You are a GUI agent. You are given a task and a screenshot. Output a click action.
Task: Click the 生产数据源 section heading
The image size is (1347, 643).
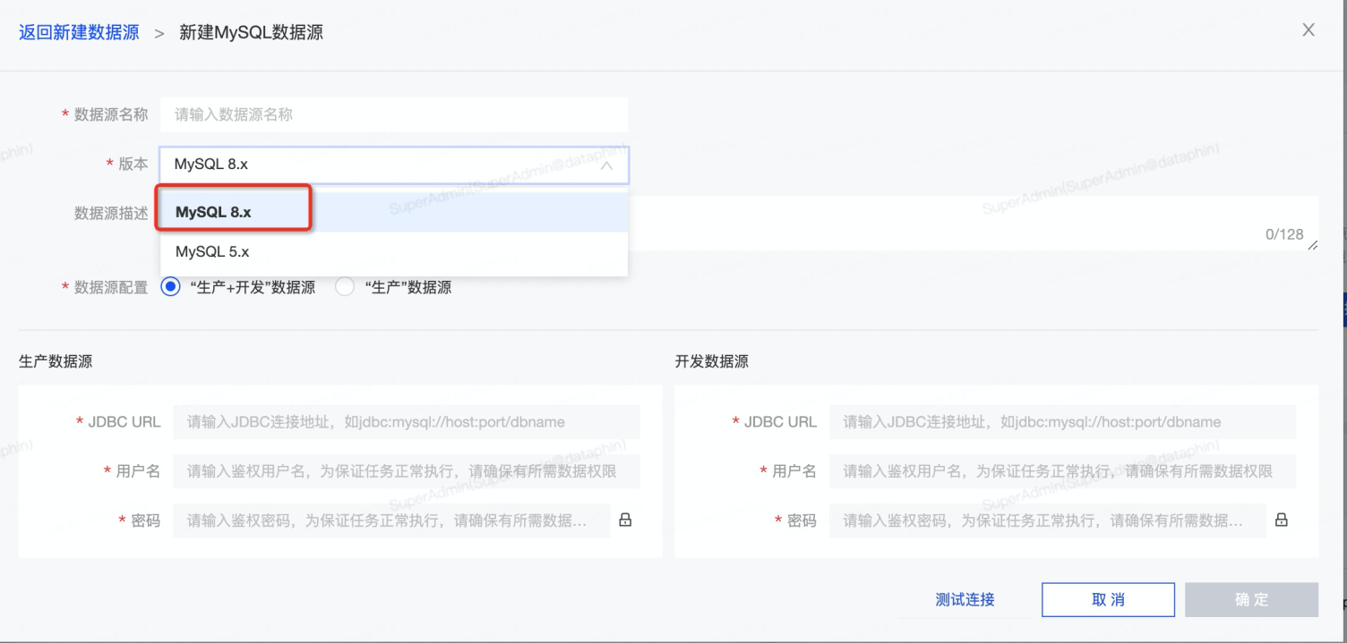[56, 362]
